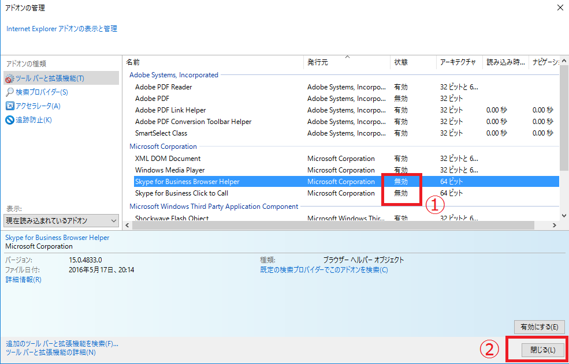Sort by the 状態 column header
Screen dimensions: 569x364
click(x=414, y=62)
